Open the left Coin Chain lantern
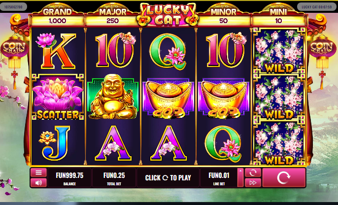 [14, 48]
